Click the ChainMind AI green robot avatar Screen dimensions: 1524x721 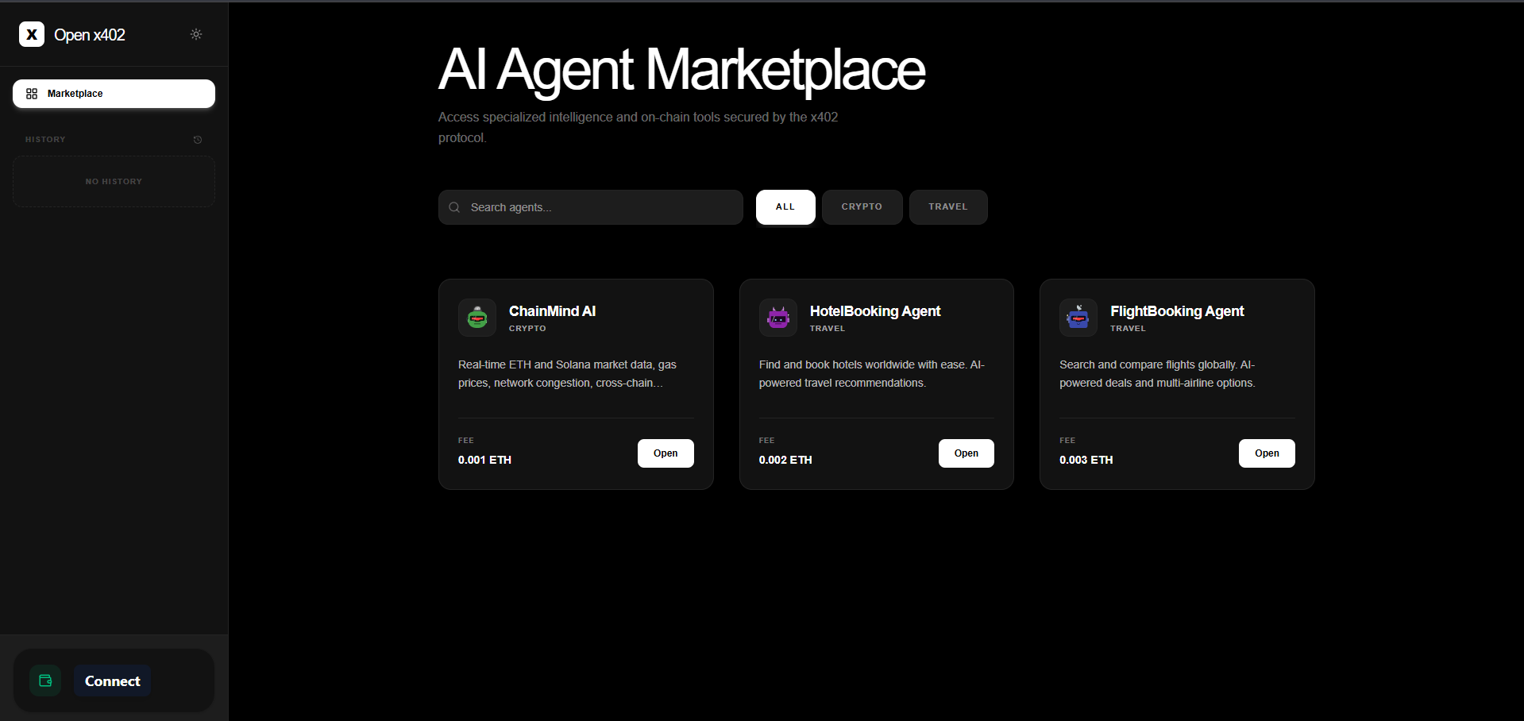click(x=477, y=318)
